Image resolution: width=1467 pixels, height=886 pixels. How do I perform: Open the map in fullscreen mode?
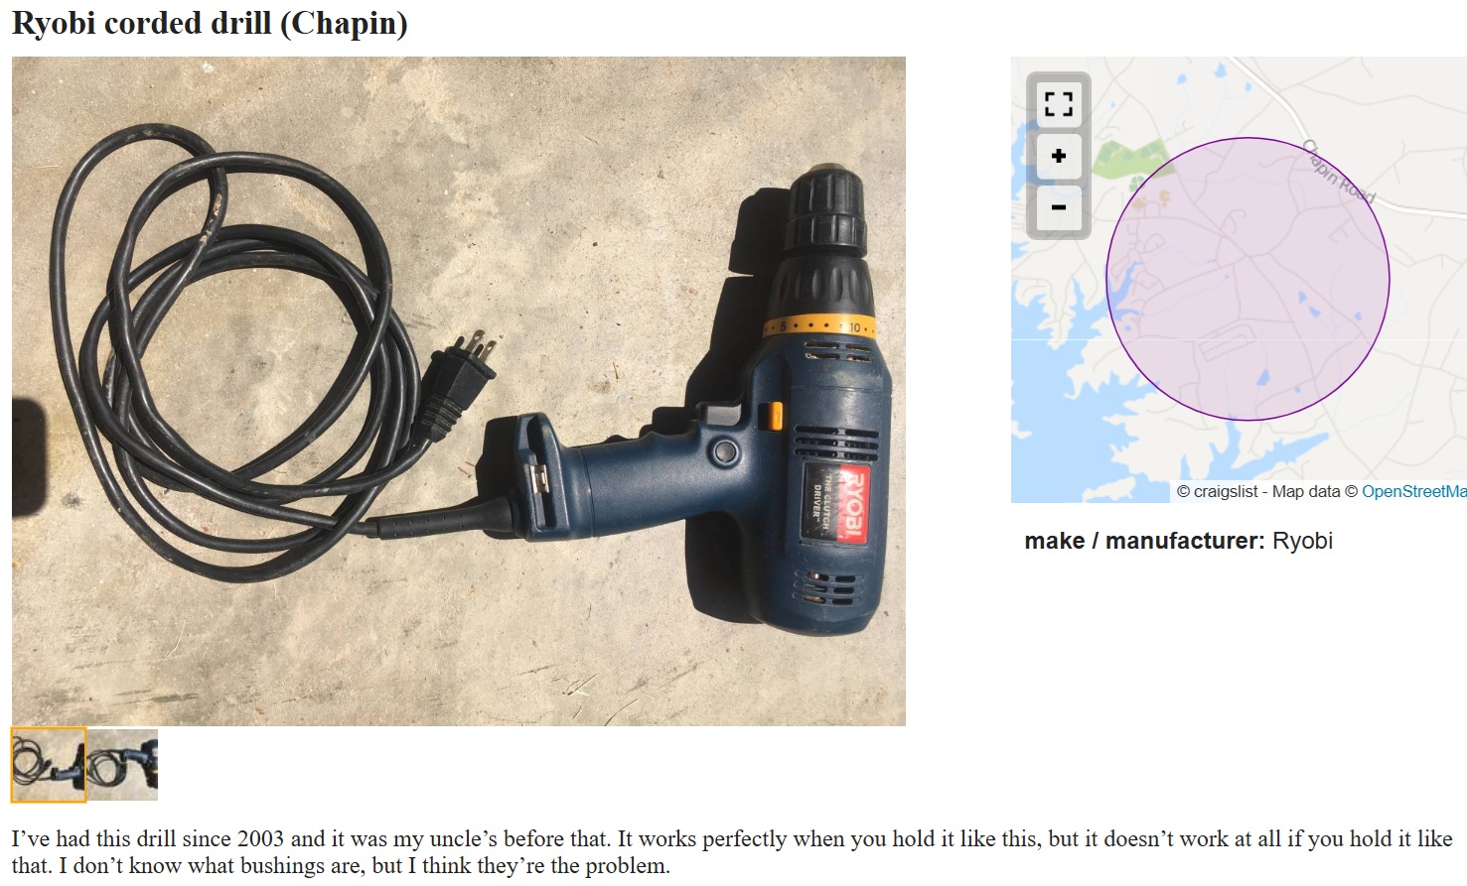coord(1059,103)
